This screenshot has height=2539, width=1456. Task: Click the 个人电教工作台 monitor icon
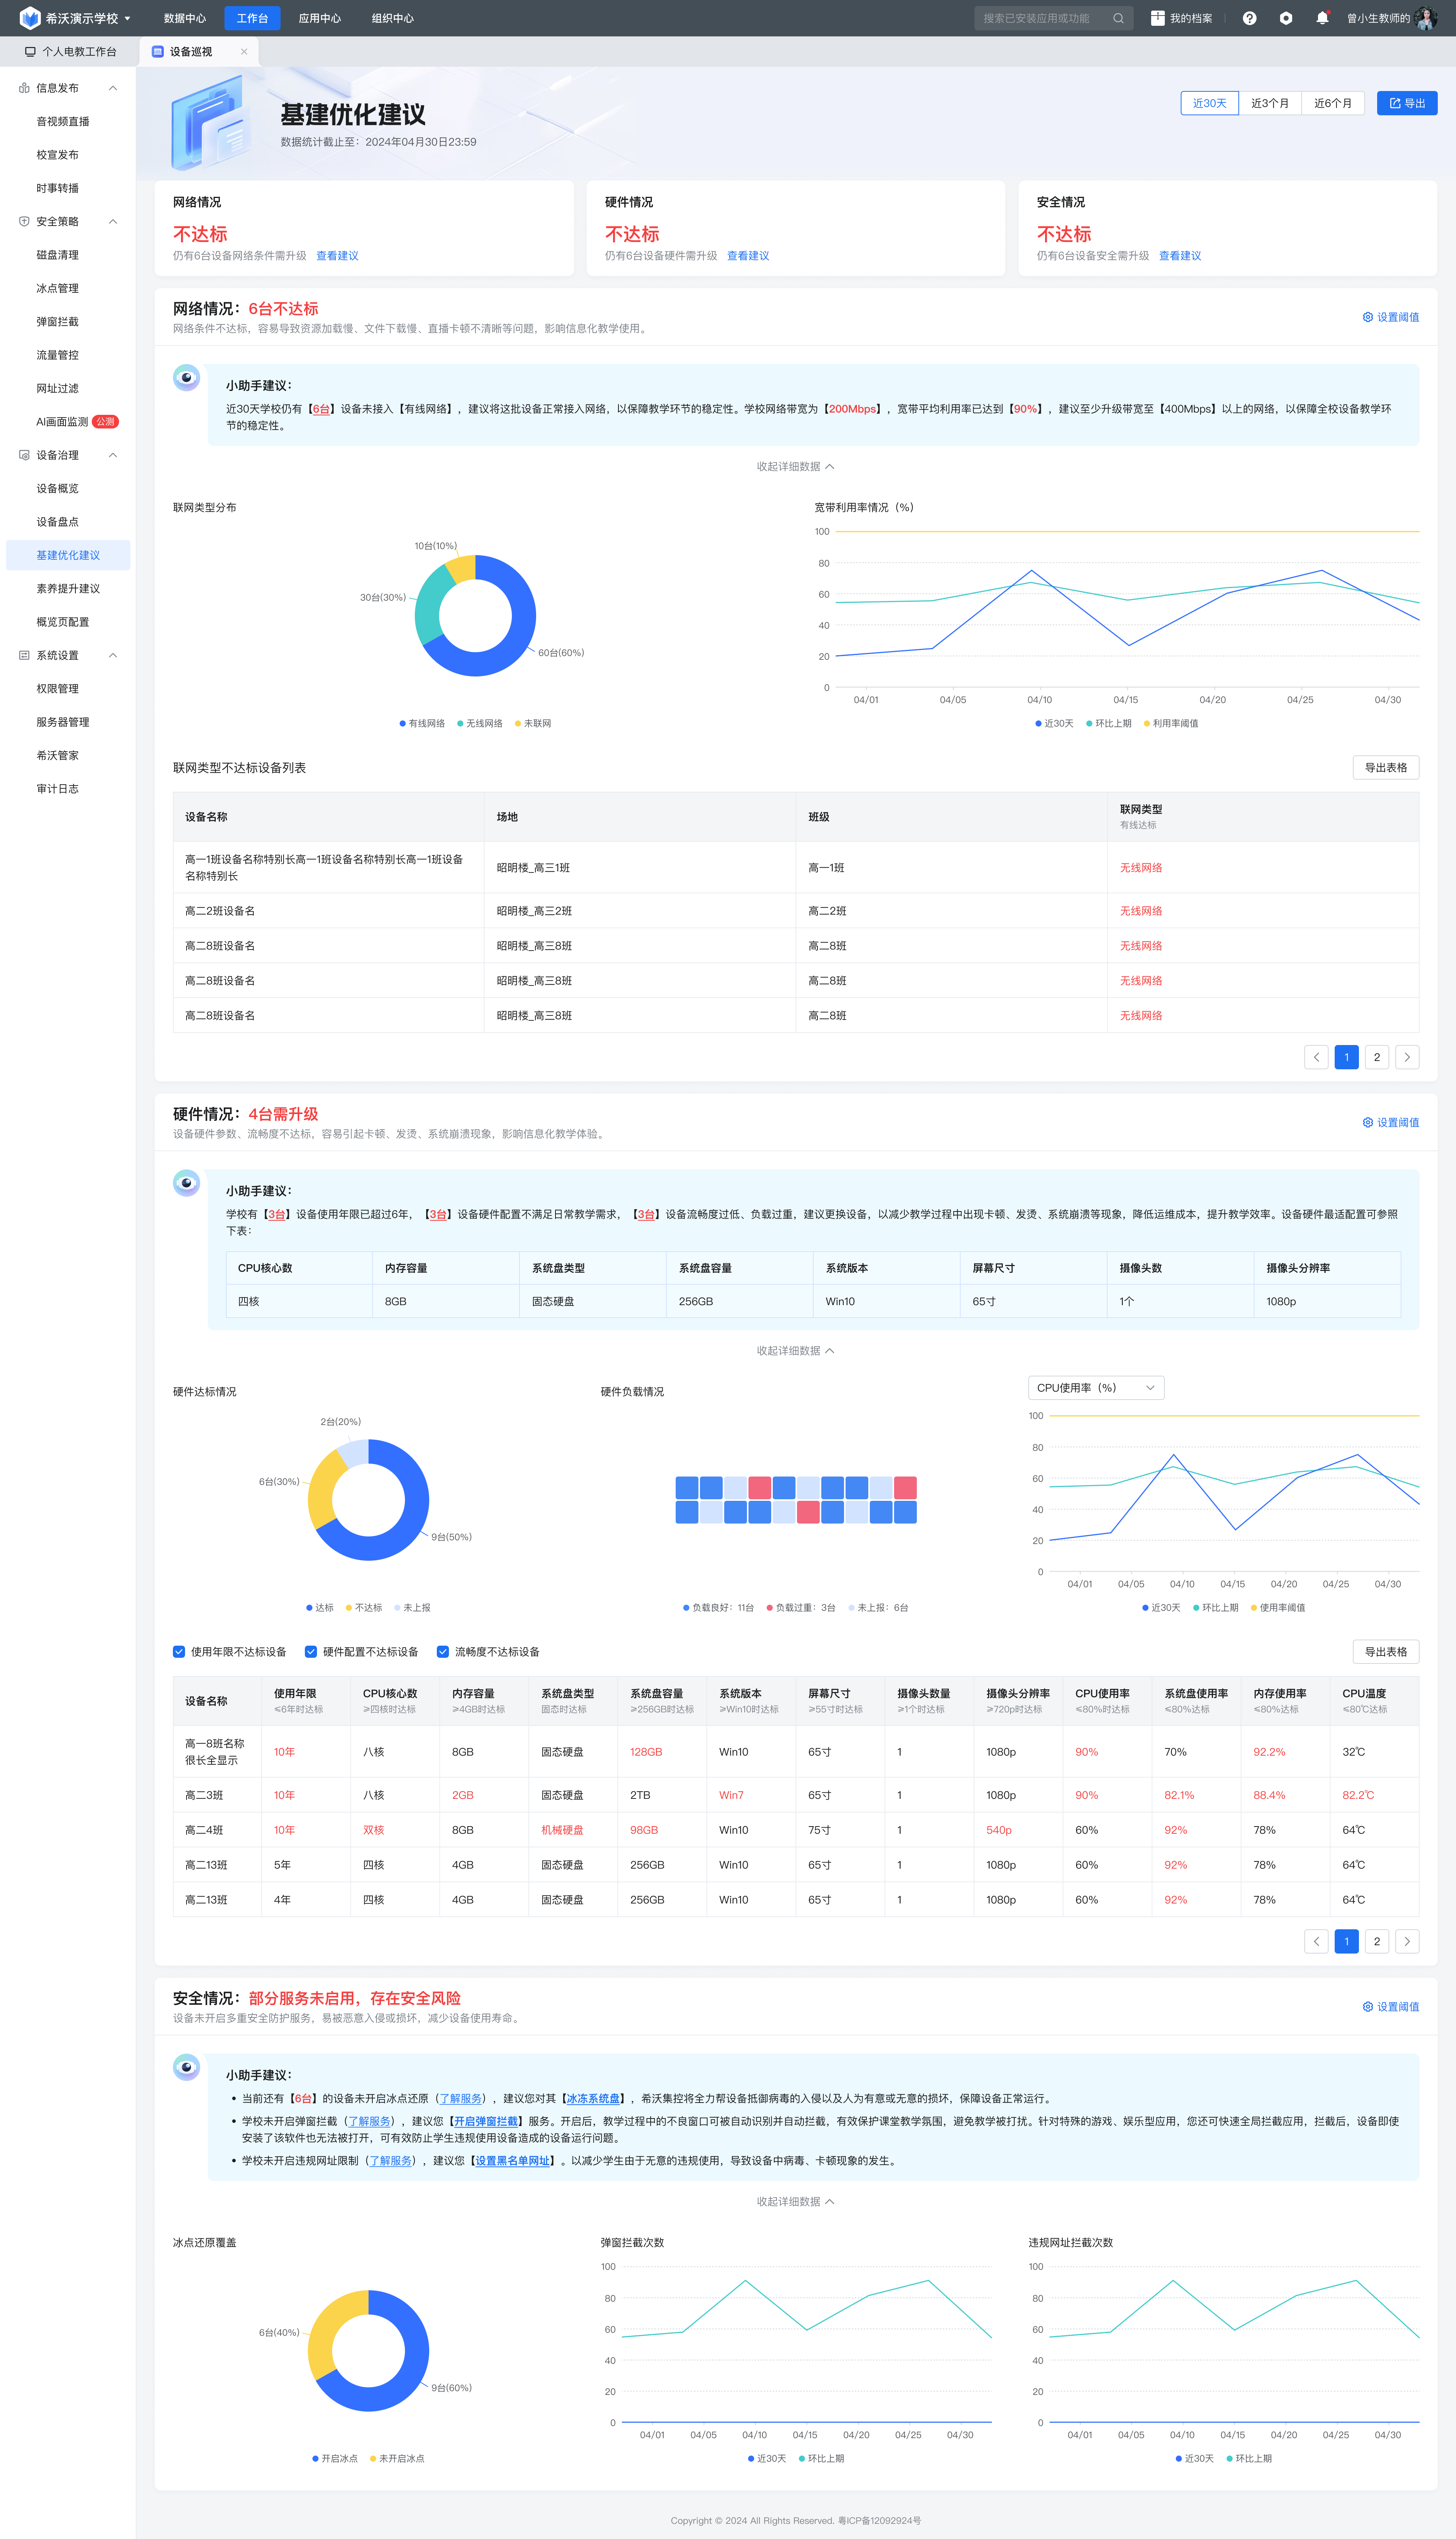coord(30,52)
